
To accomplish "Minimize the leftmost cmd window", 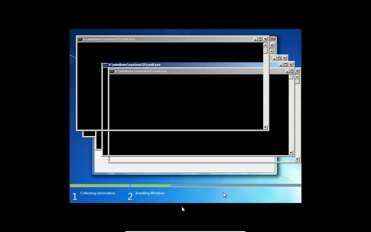I will [x=255, y=39].
